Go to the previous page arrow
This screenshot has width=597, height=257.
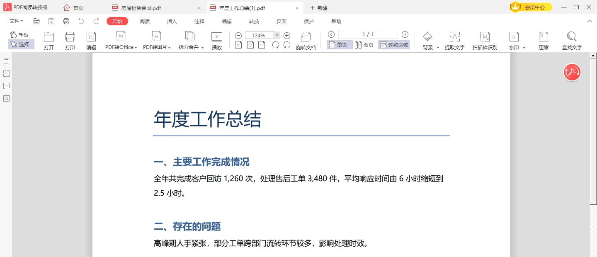coord(331,34)
